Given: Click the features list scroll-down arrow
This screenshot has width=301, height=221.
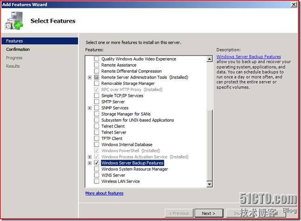Looking at the screenshot, I should click(x=209, y=184).
